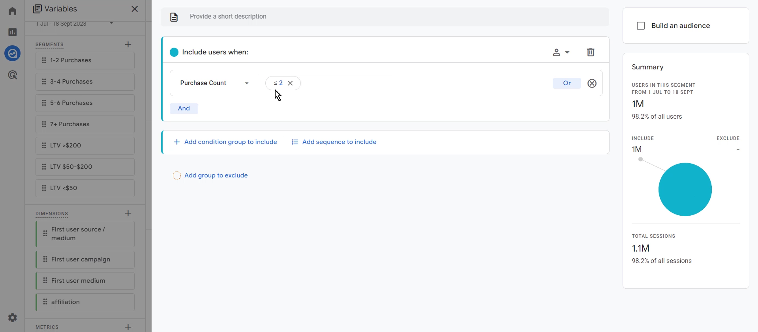The image size is (758, 332).
Task: Close the Variables panel
Action: pos(135,9)
